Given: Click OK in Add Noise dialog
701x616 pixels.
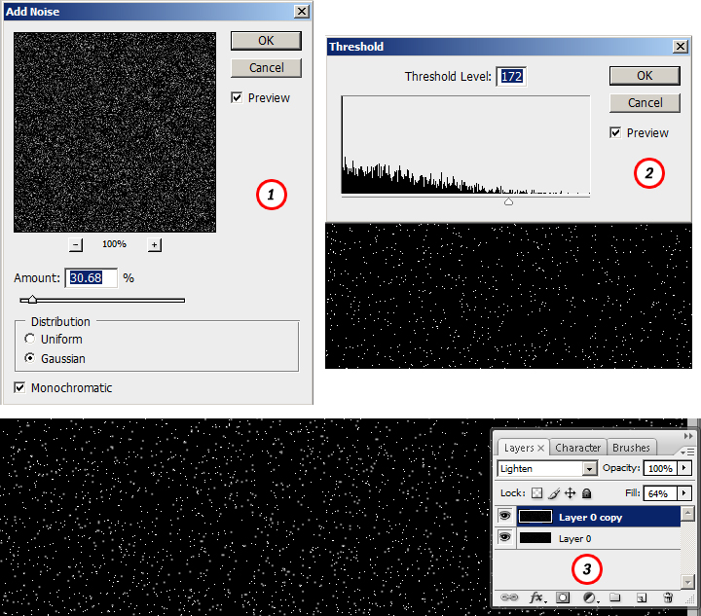Looking at the screenshot, I should point(266,41).
